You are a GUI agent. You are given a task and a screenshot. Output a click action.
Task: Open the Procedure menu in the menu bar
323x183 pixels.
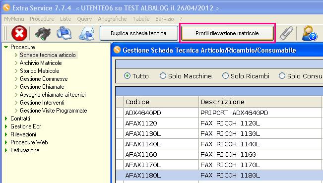(42, 19)
